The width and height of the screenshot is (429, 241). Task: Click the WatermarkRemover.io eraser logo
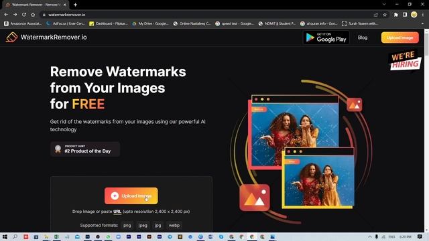11,37
